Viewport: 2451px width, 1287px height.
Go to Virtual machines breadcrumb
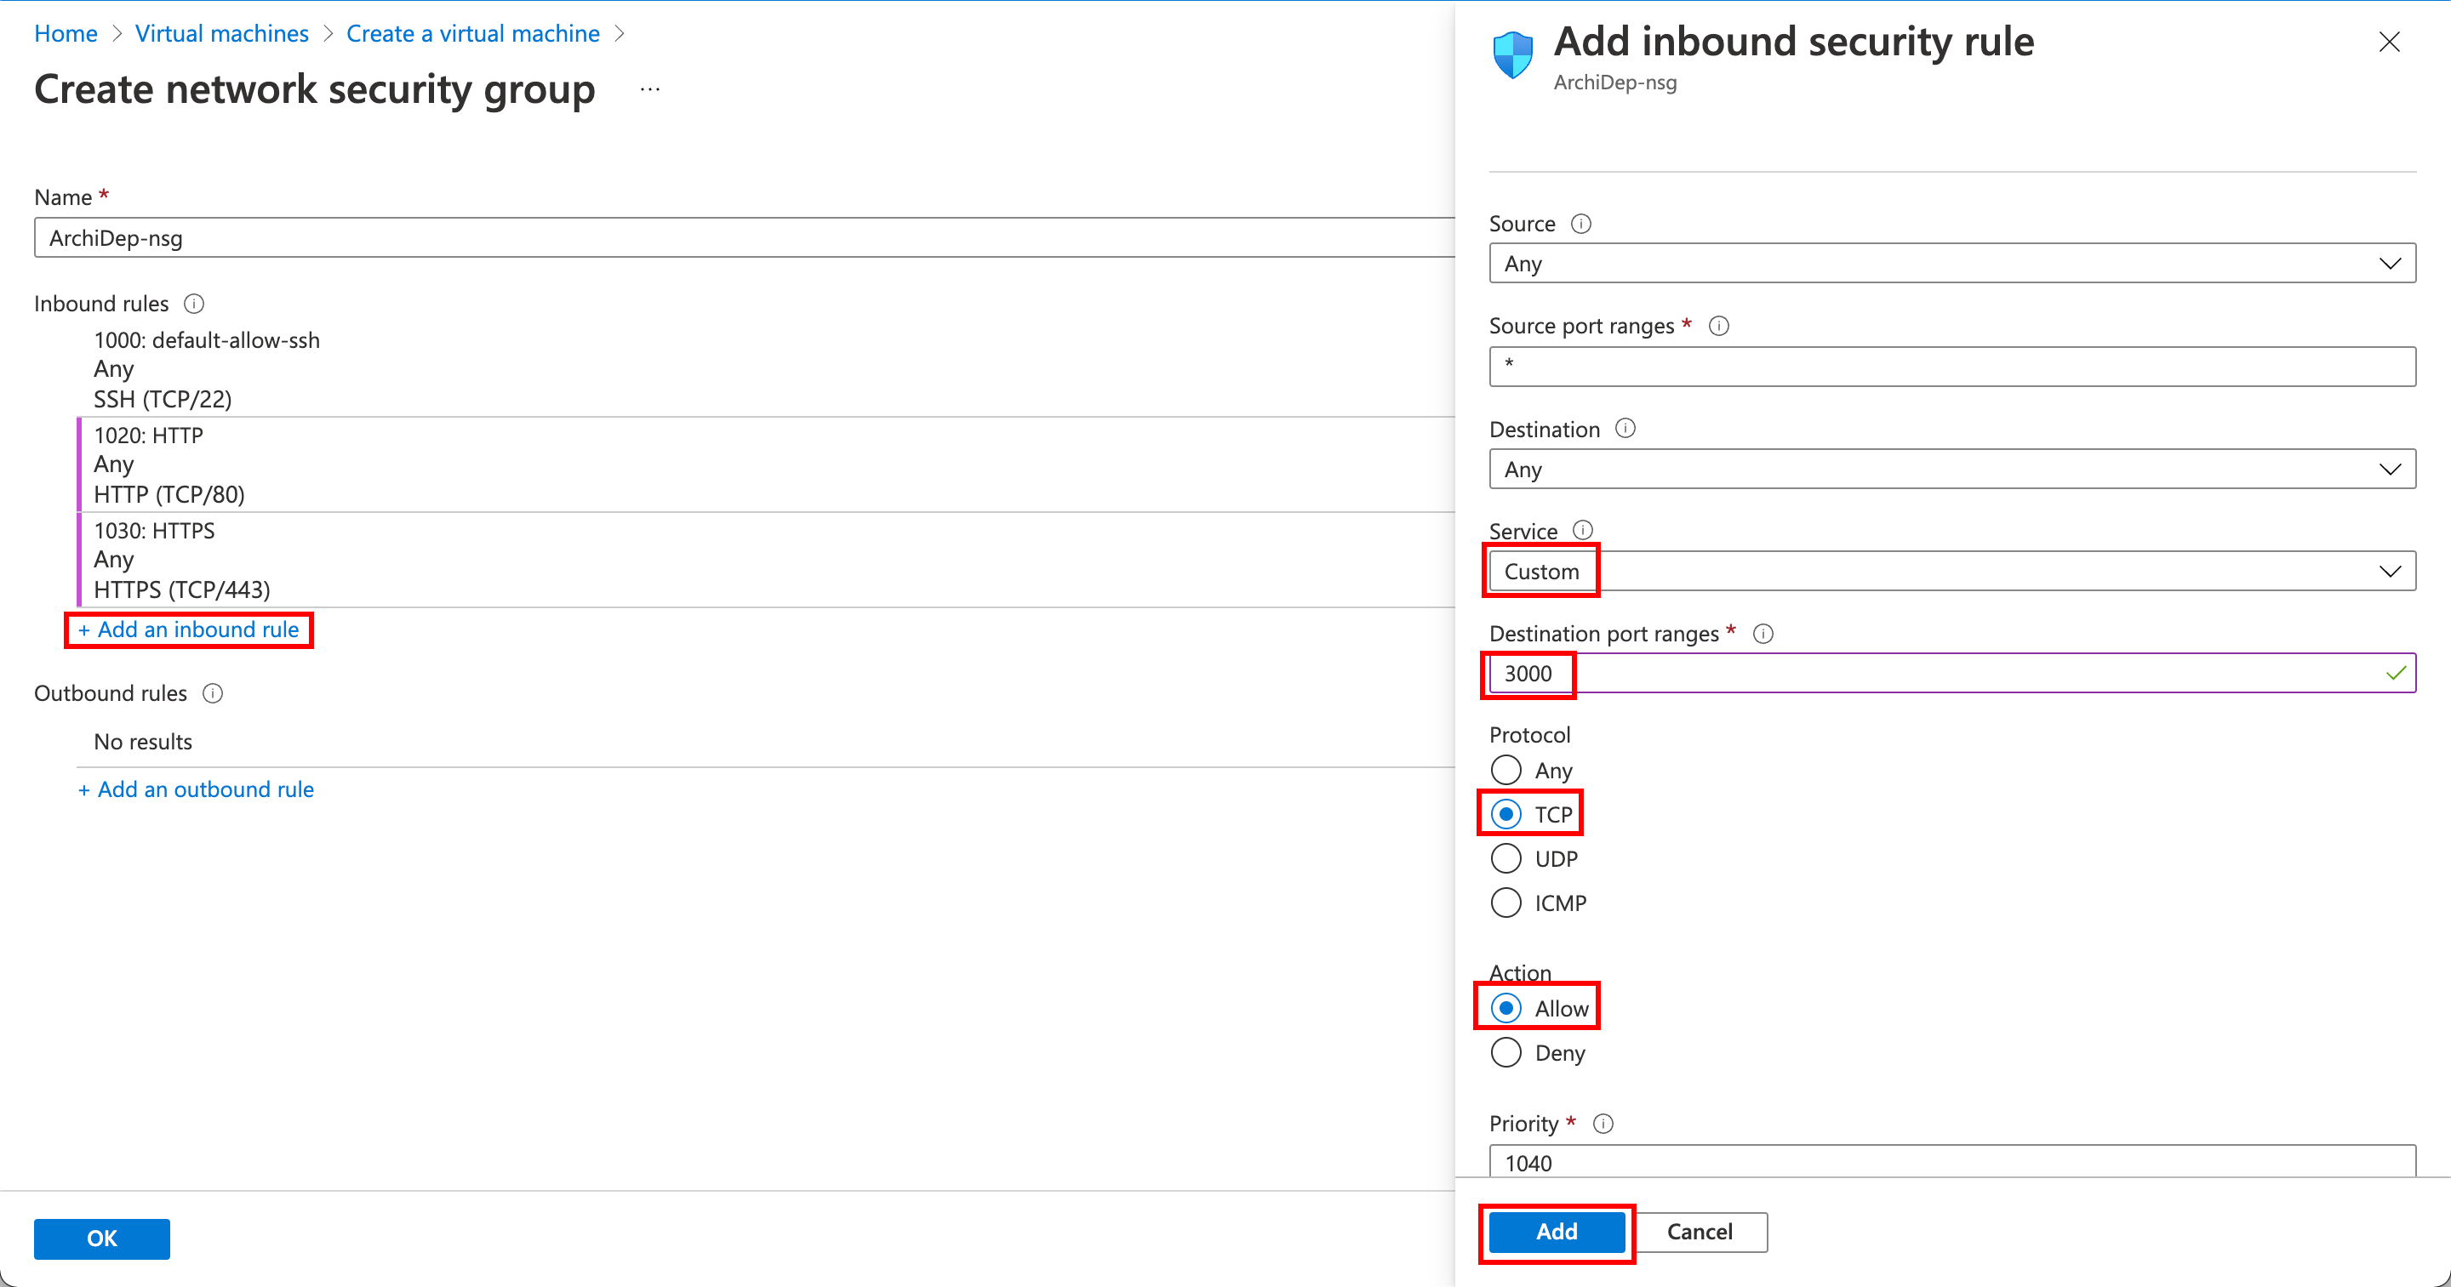pos(221,33)
